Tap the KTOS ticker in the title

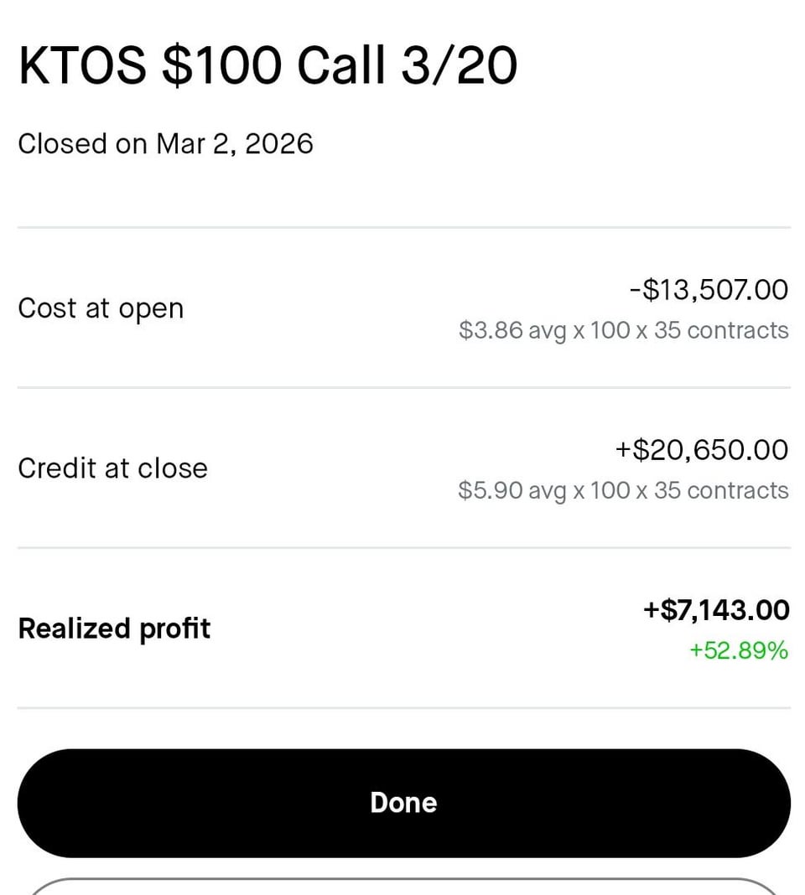82,65
